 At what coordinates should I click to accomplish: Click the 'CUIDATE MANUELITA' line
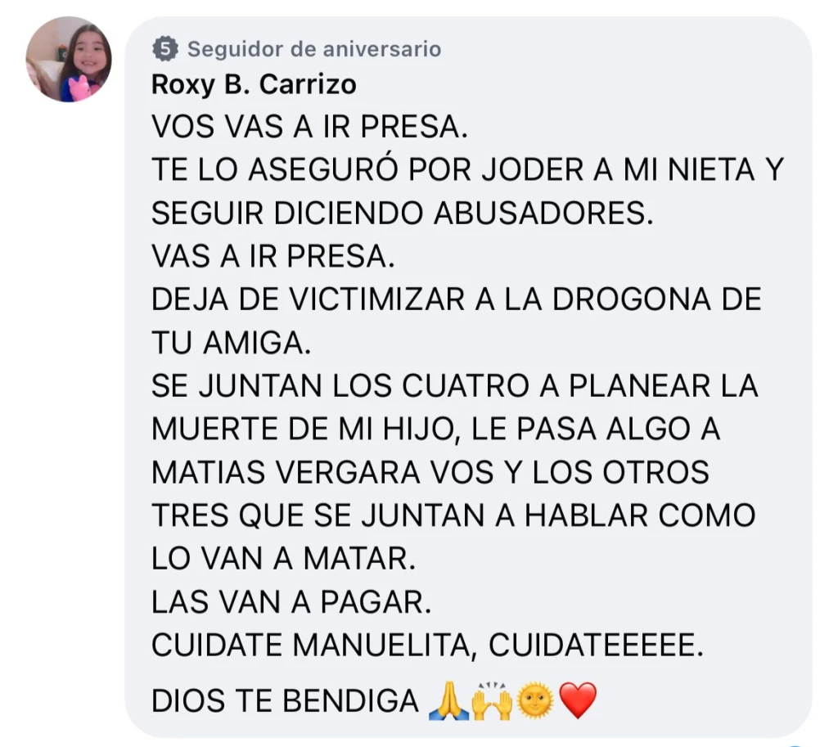[427, 646]
